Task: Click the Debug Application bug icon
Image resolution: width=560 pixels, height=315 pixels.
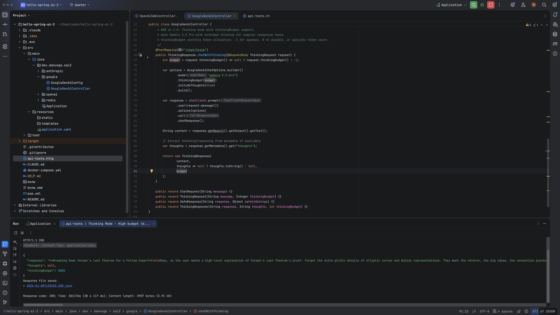Action: 482,5
